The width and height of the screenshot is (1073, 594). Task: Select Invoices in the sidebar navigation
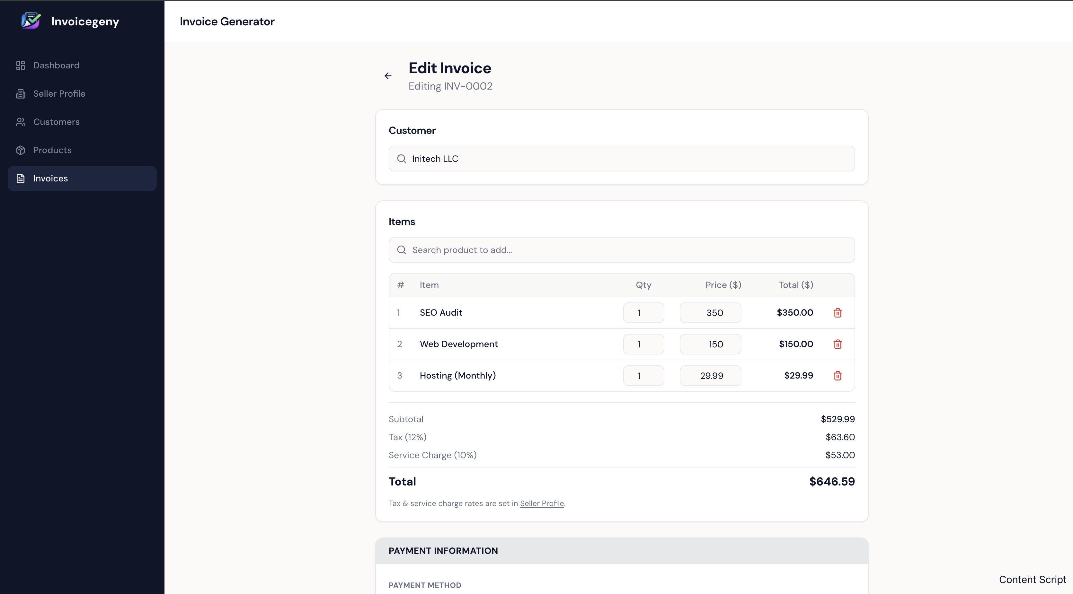click(50, 178)
